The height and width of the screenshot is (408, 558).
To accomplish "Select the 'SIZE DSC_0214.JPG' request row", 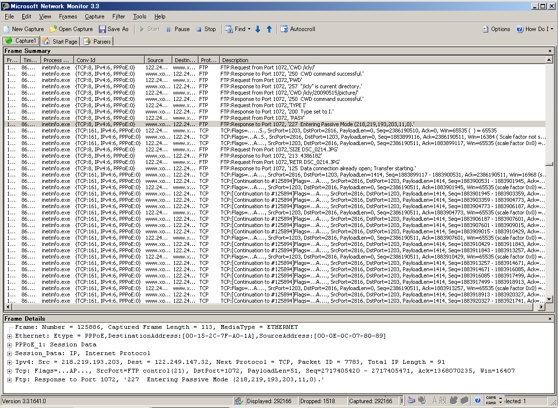I will 275,149.
